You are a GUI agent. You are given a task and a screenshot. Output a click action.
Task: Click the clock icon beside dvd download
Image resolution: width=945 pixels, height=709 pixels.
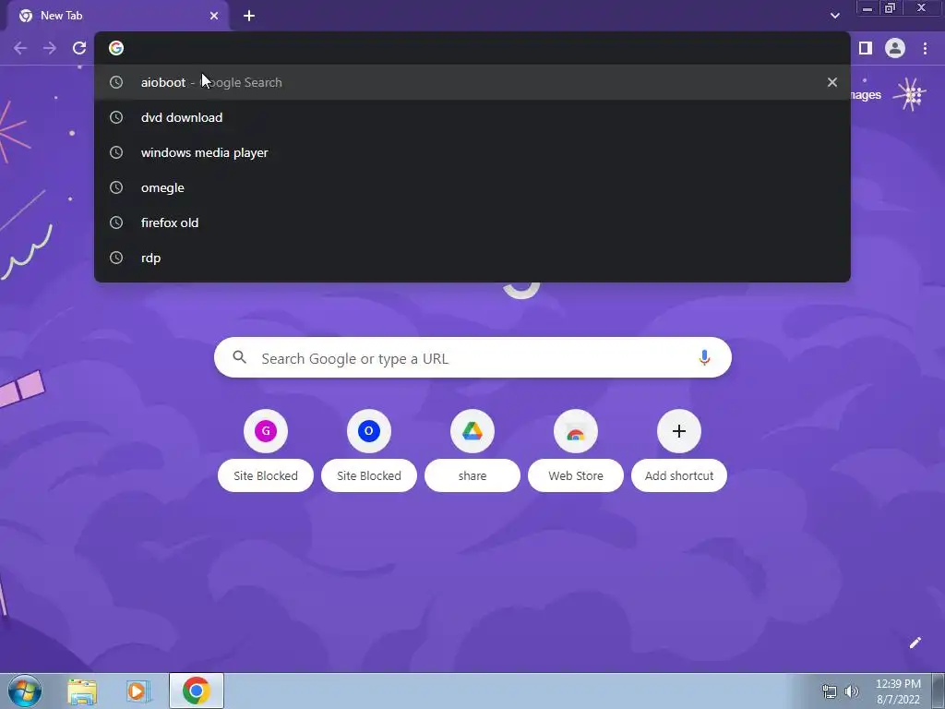coord(116,117)
